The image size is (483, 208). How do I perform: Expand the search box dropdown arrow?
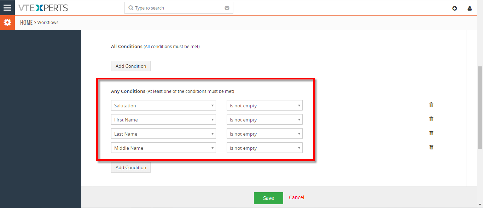click(227, 8)
